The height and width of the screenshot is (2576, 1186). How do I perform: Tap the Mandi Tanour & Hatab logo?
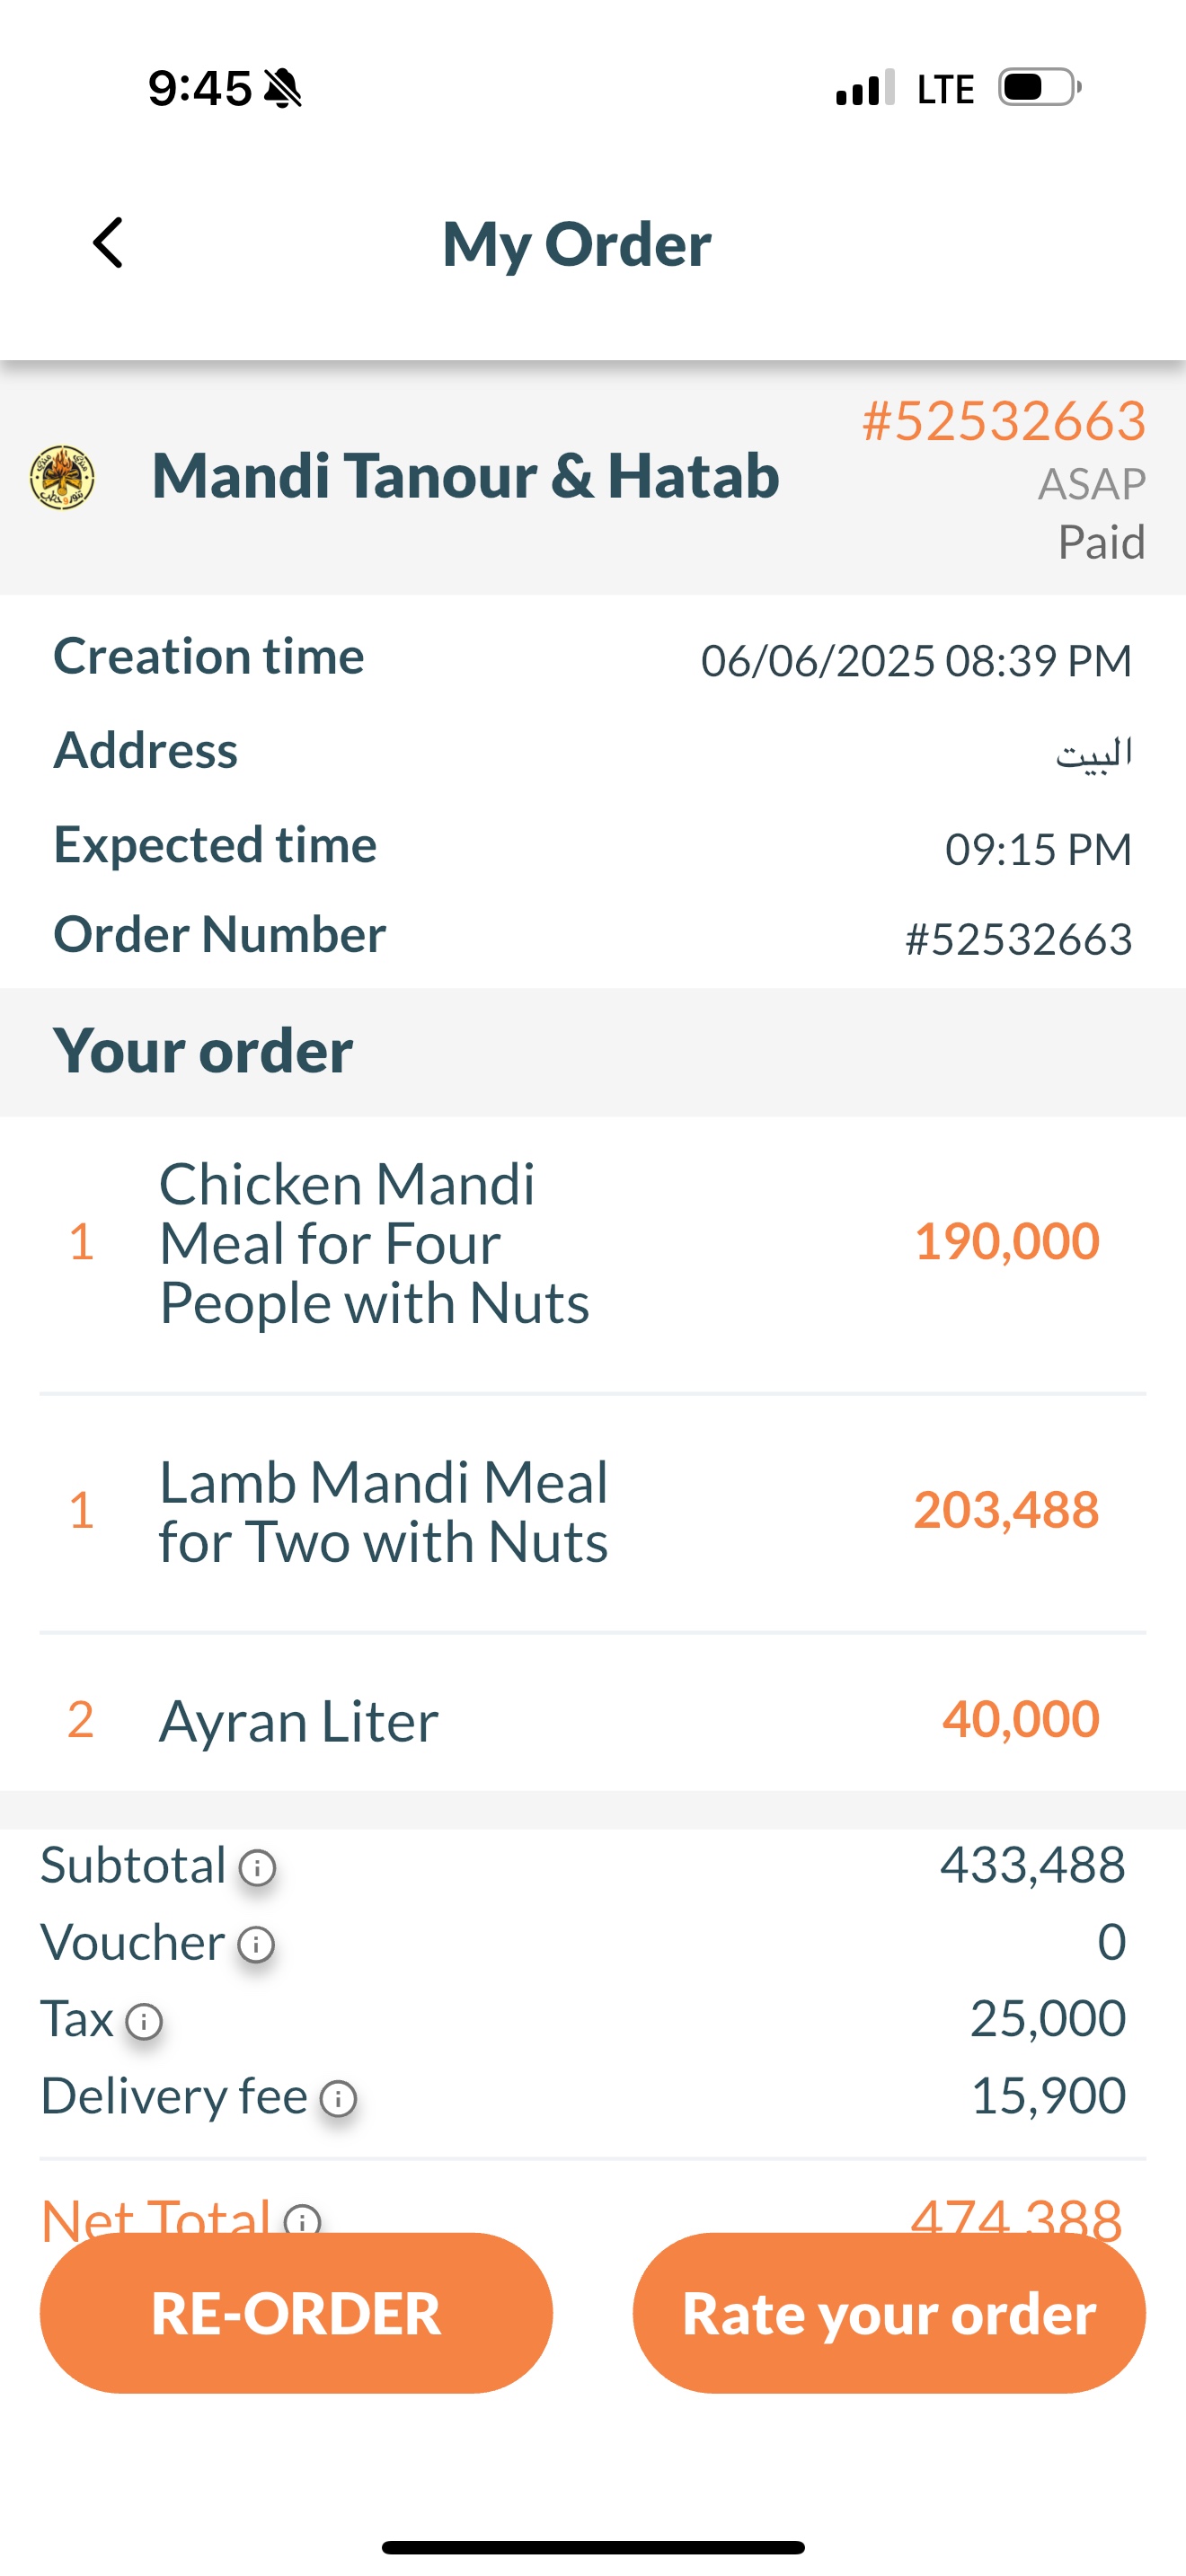pos(62,477)
